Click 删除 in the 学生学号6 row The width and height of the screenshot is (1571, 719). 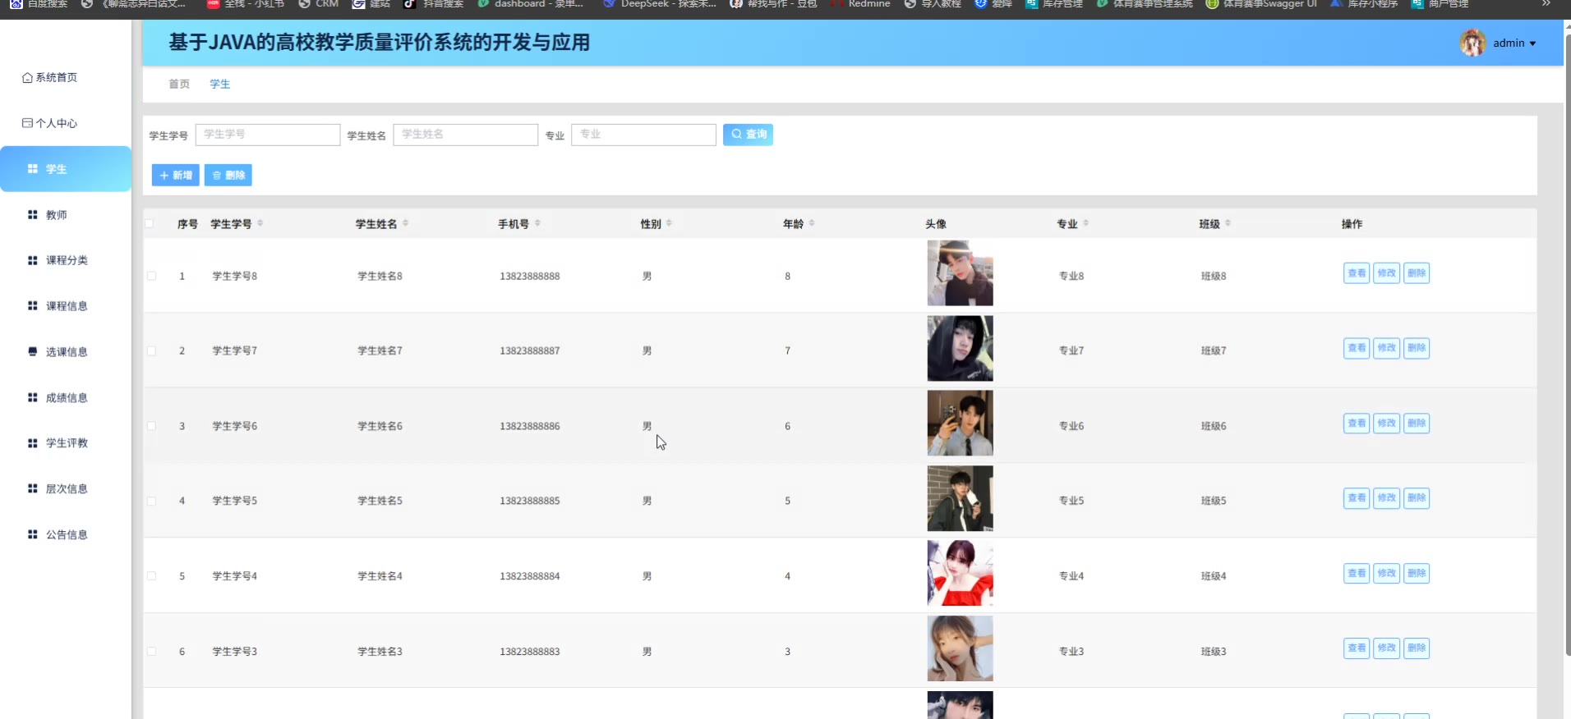pos(1417,424)
